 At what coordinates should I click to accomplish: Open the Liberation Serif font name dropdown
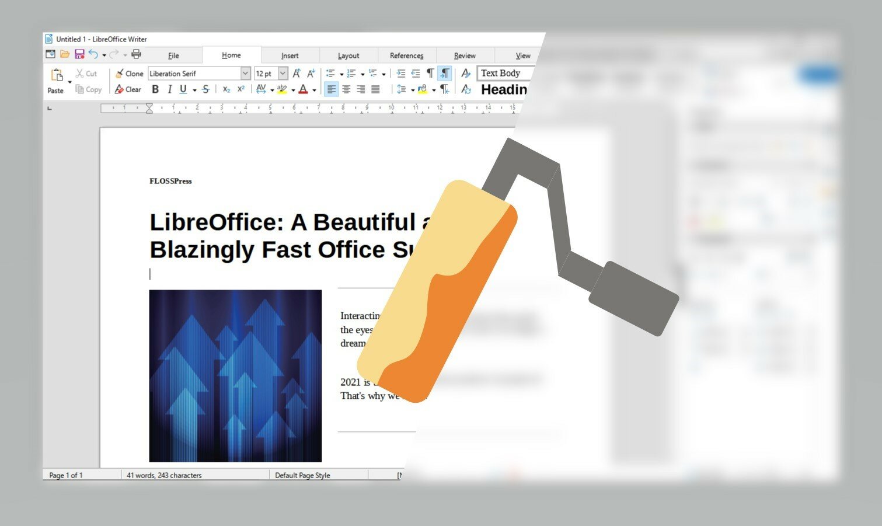tap(246, 74)
